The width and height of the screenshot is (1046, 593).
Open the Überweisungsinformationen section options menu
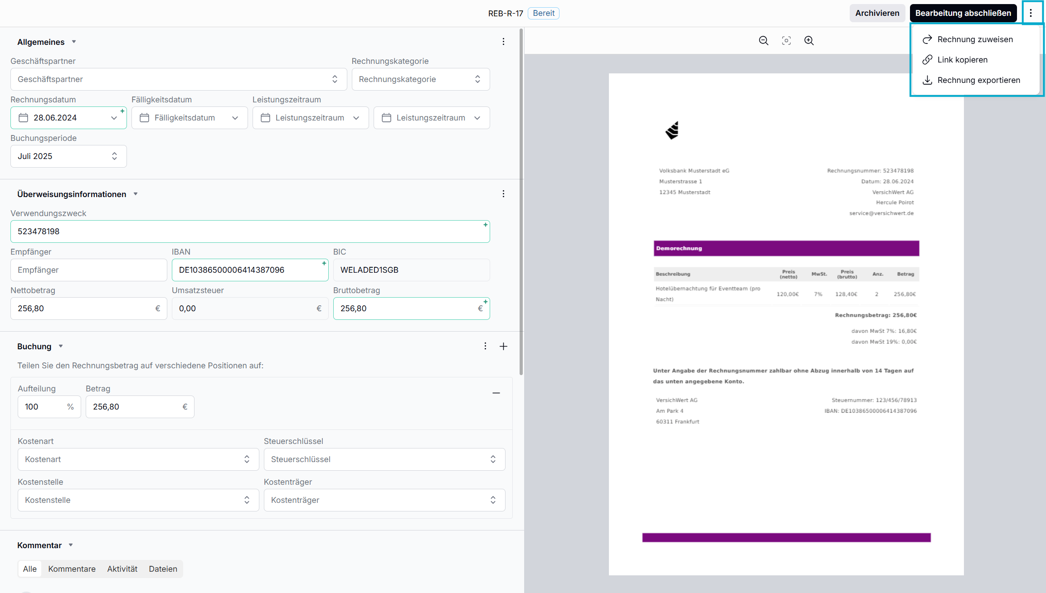[503, 194]
